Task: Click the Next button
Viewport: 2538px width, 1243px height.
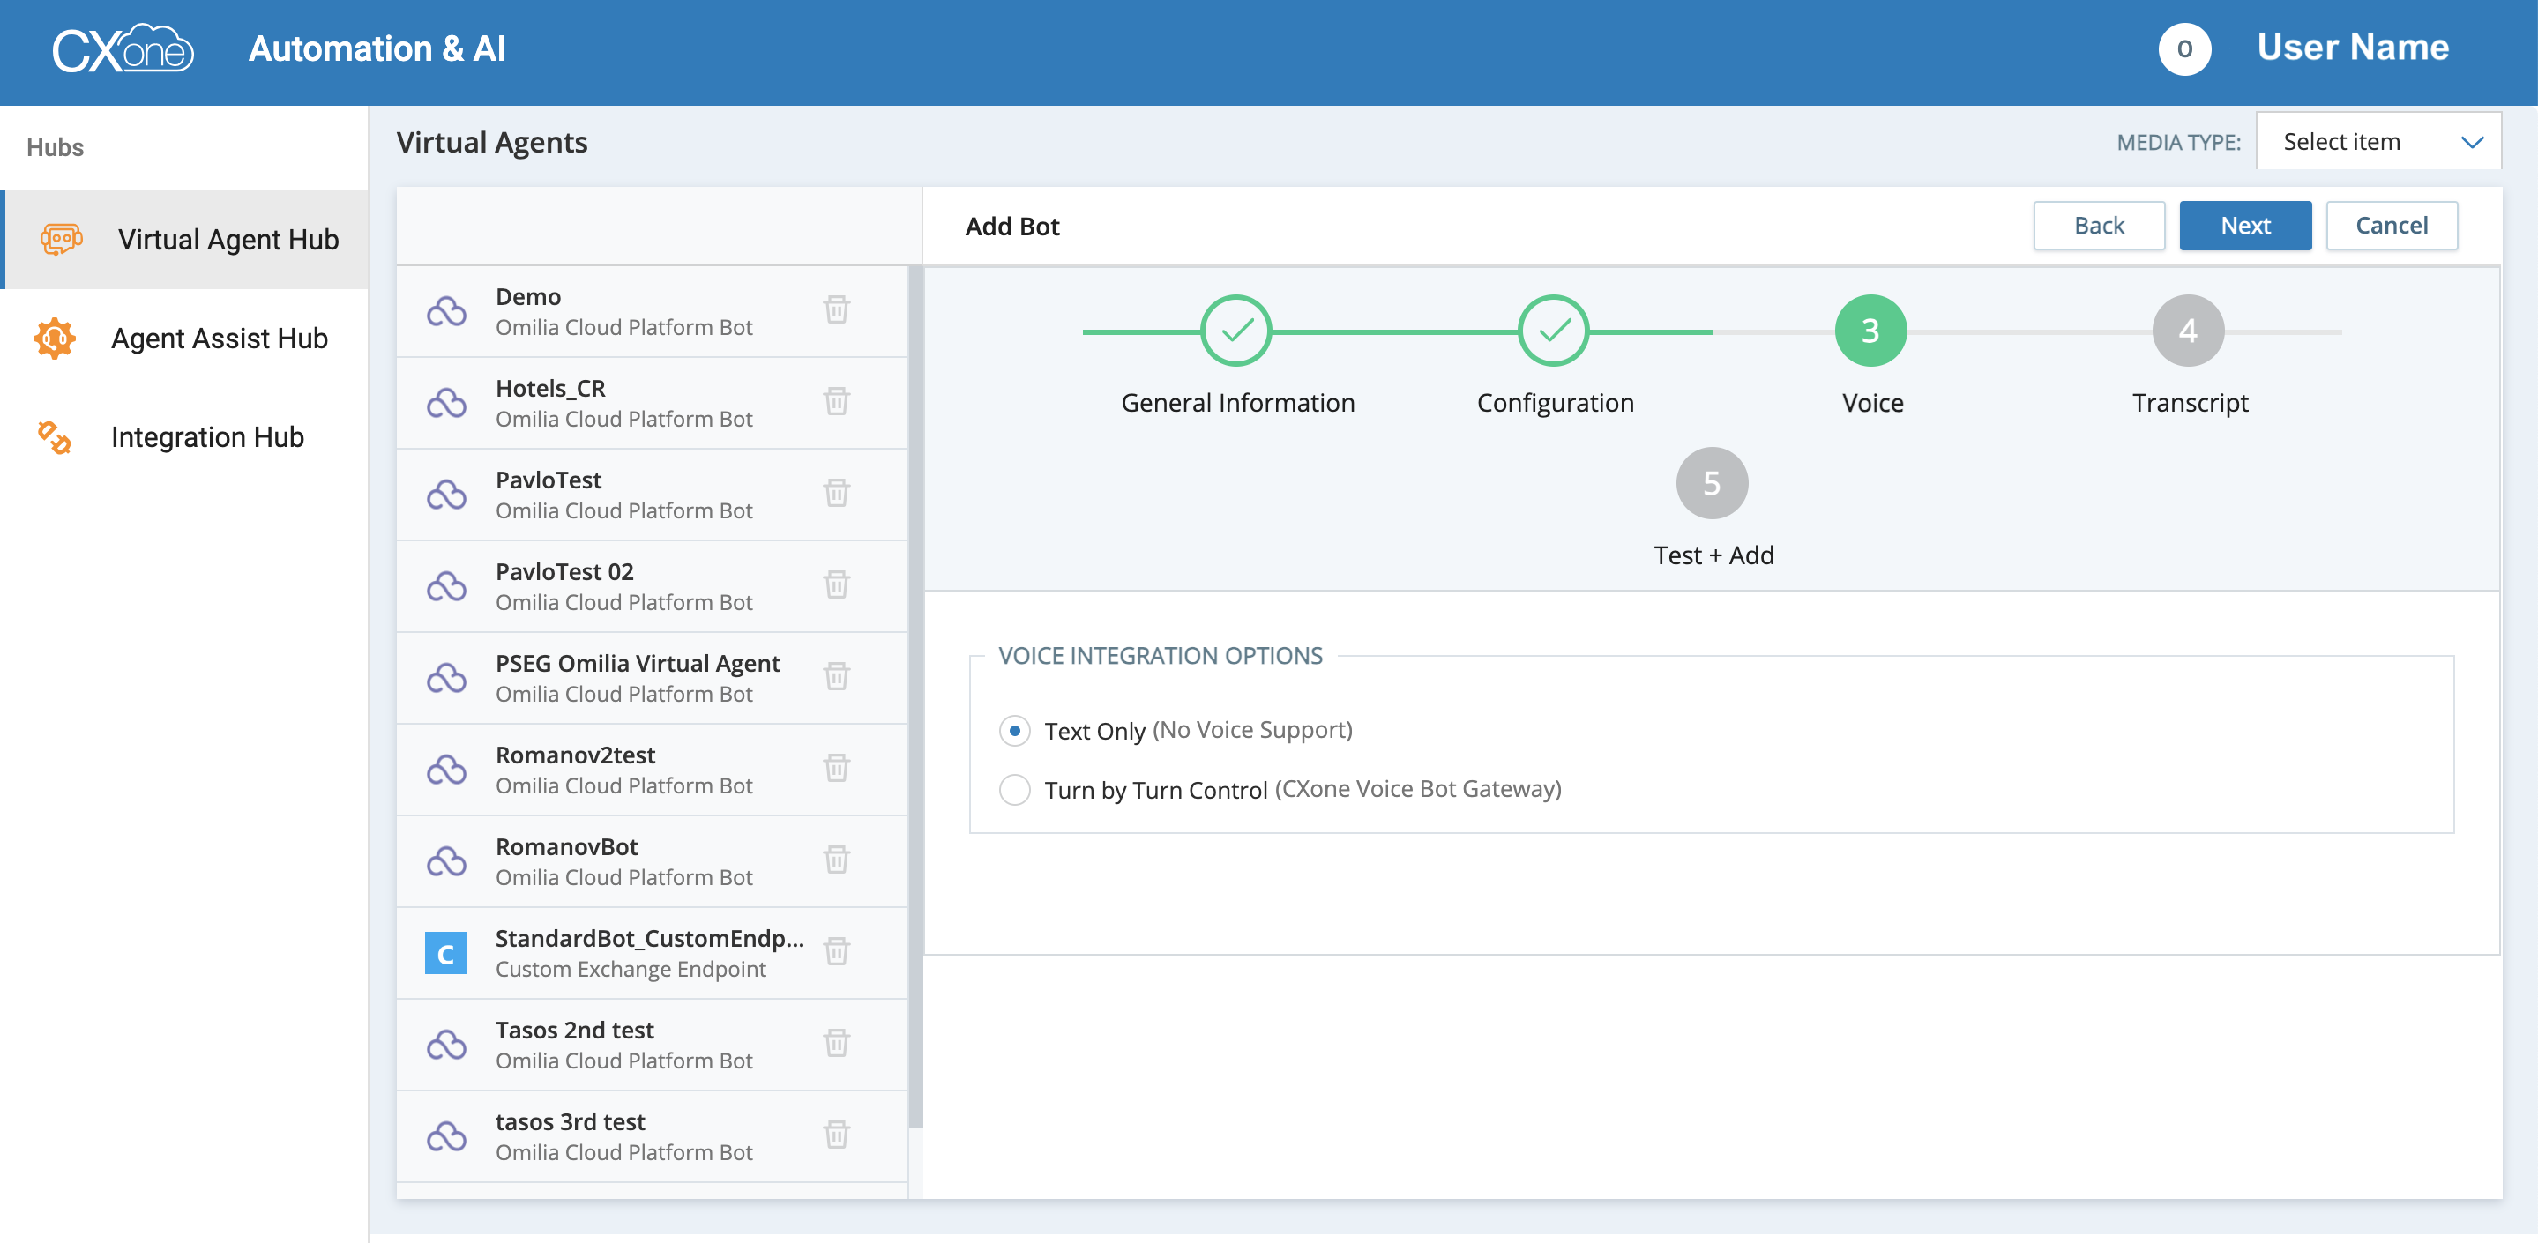Action: tap(2244, 226)
